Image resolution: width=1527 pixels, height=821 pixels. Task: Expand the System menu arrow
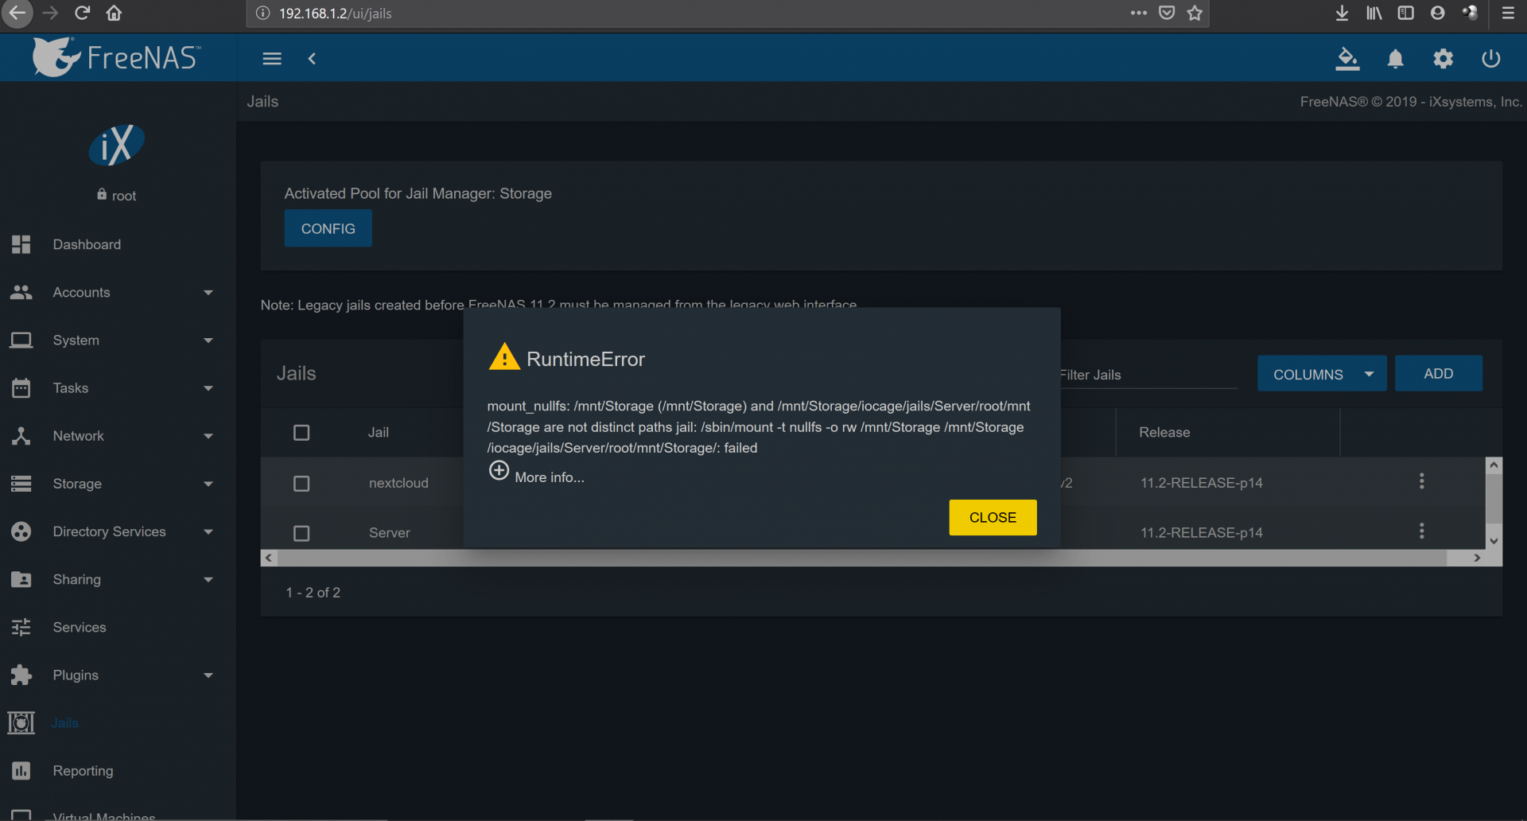208,340
